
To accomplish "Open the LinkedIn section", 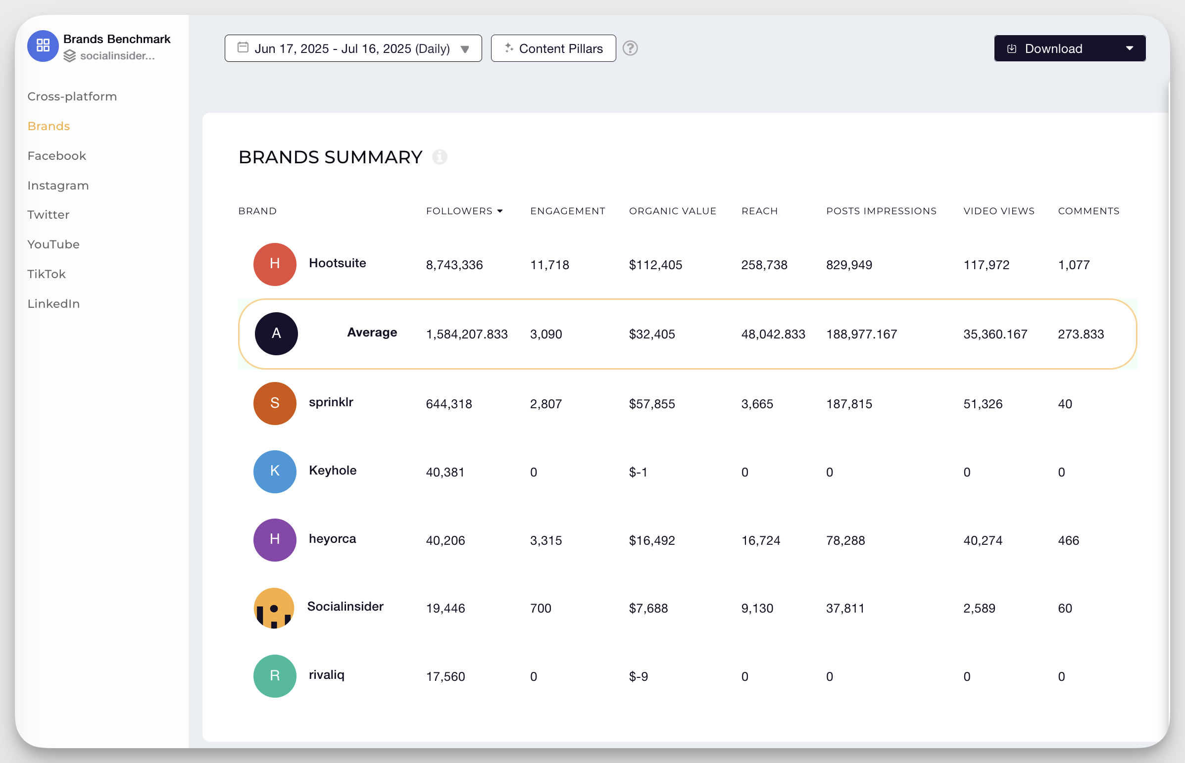I will tap(53, 304).
